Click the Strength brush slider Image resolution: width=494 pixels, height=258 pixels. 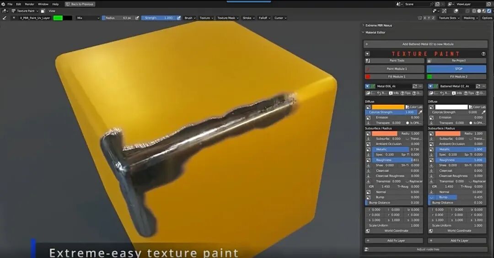[158, 18]
